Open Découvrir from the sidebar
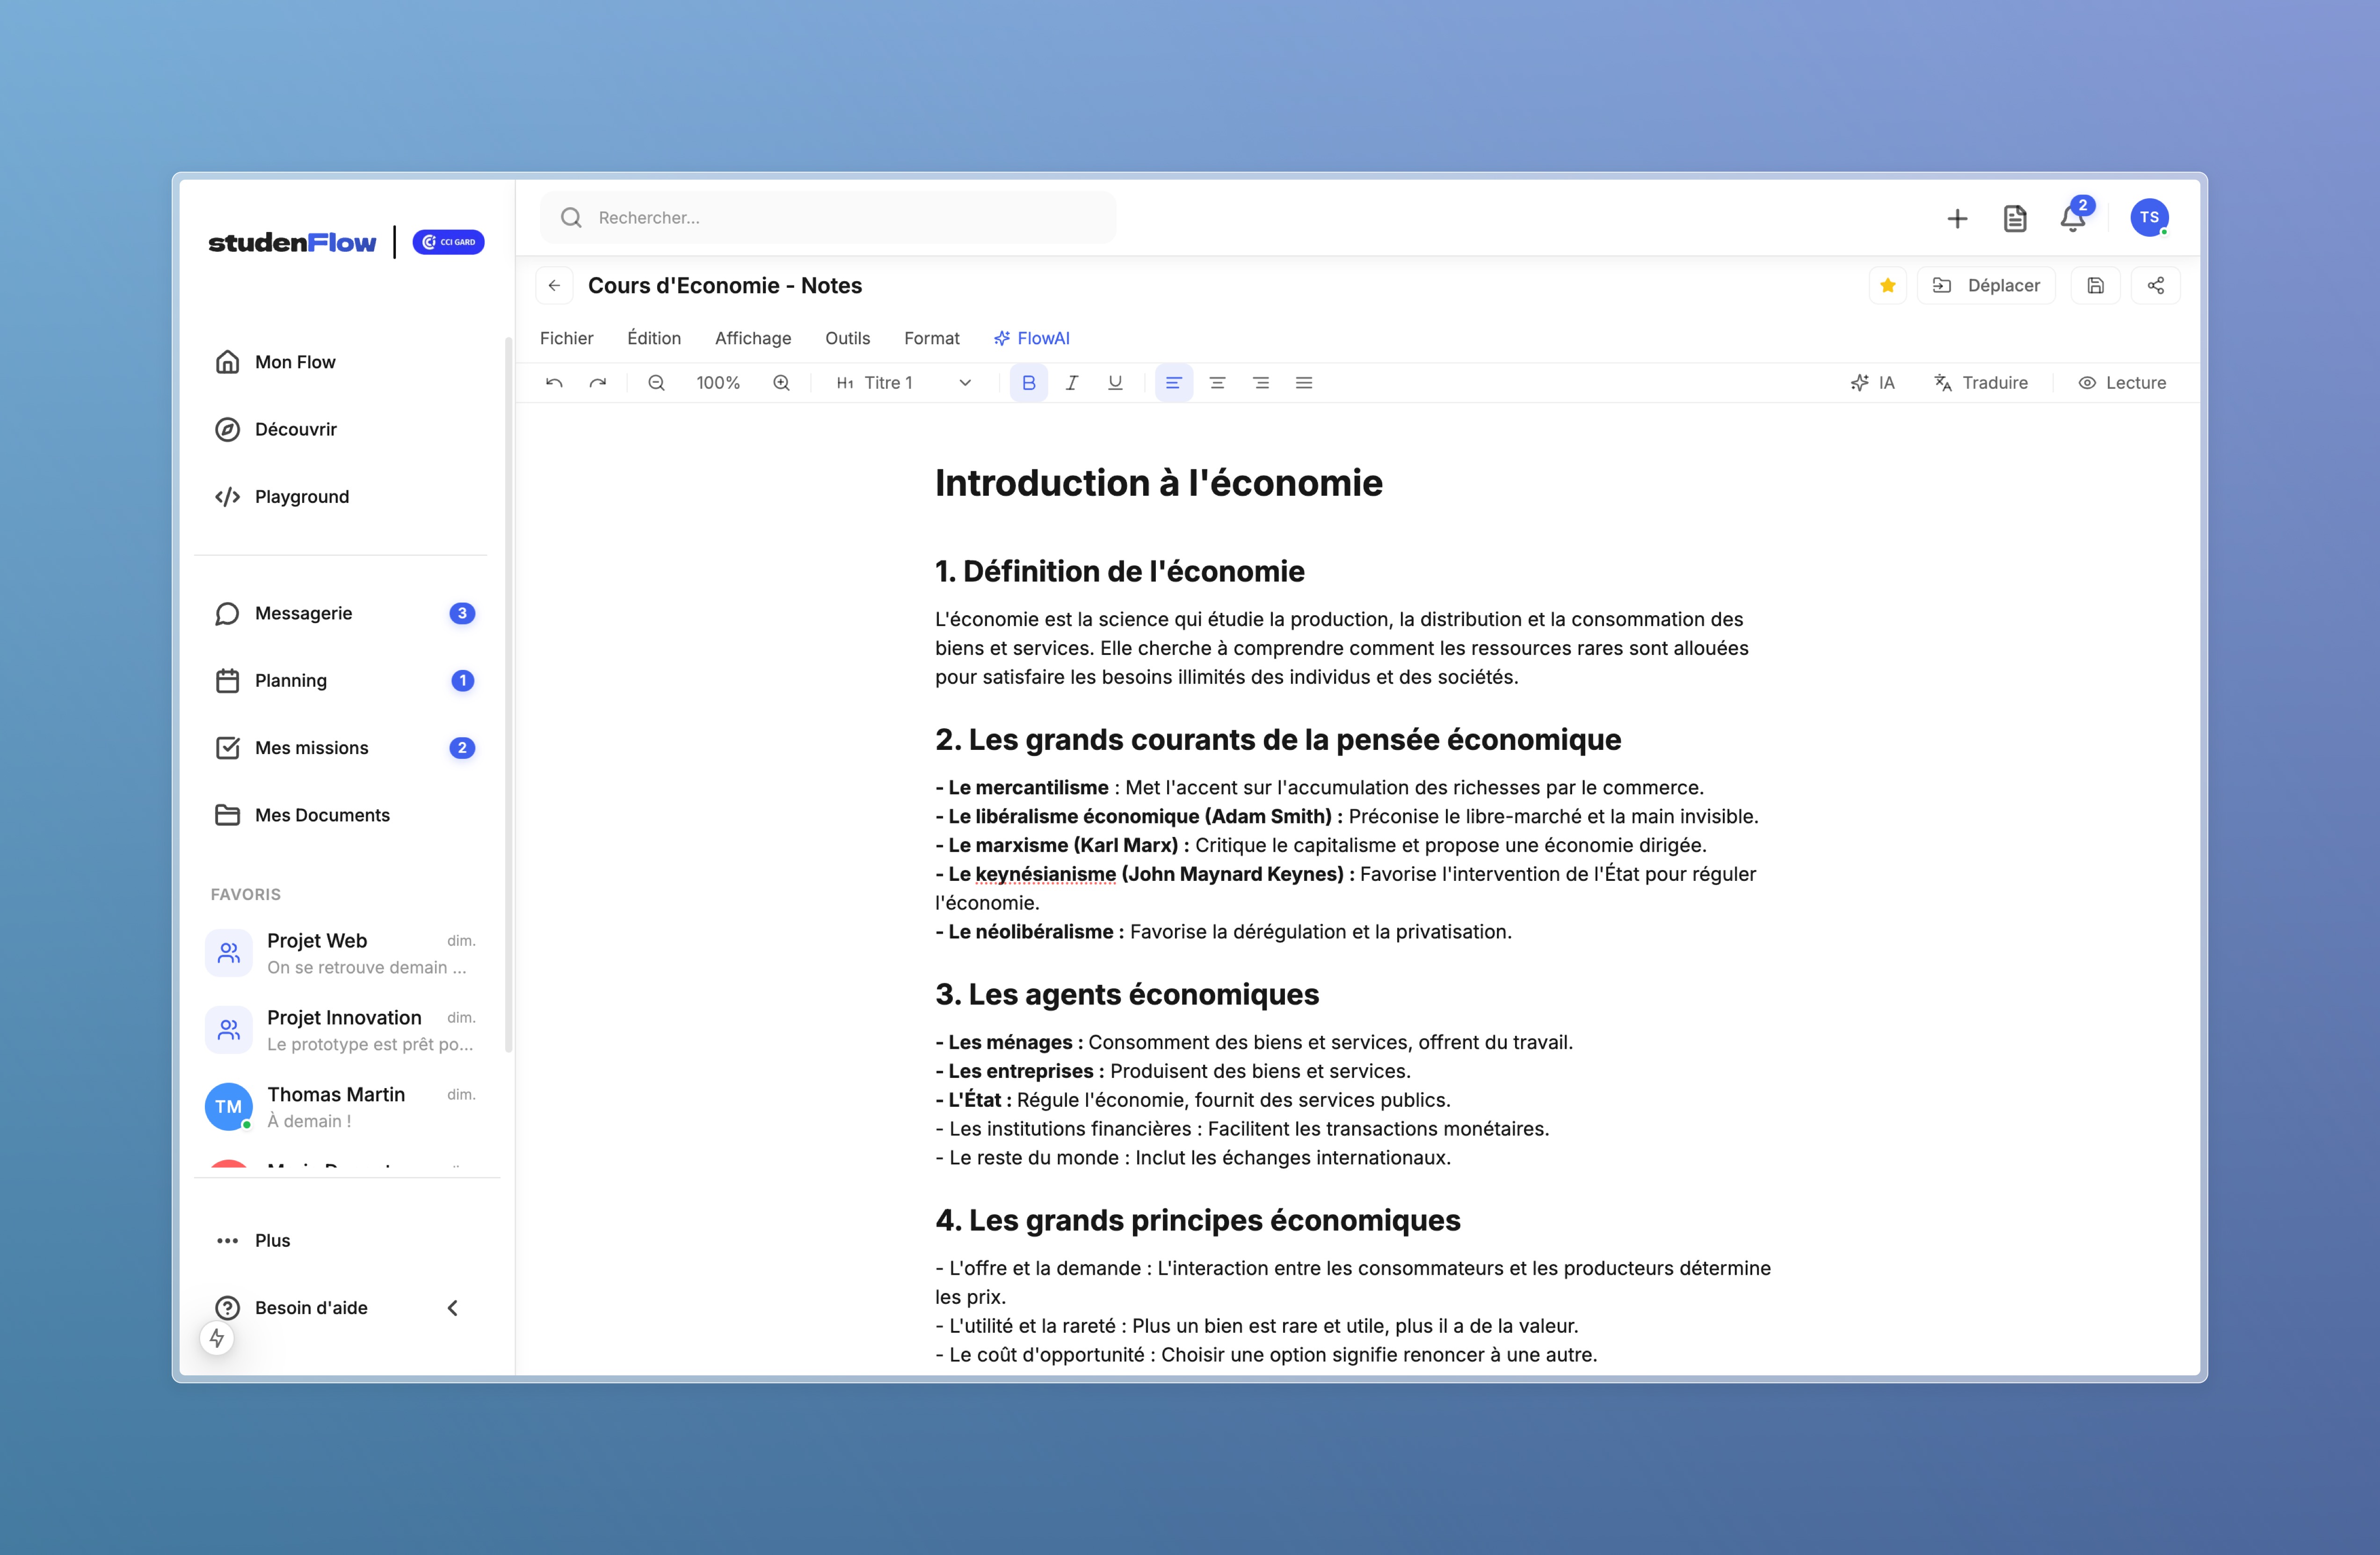 (x=295, y=429)
